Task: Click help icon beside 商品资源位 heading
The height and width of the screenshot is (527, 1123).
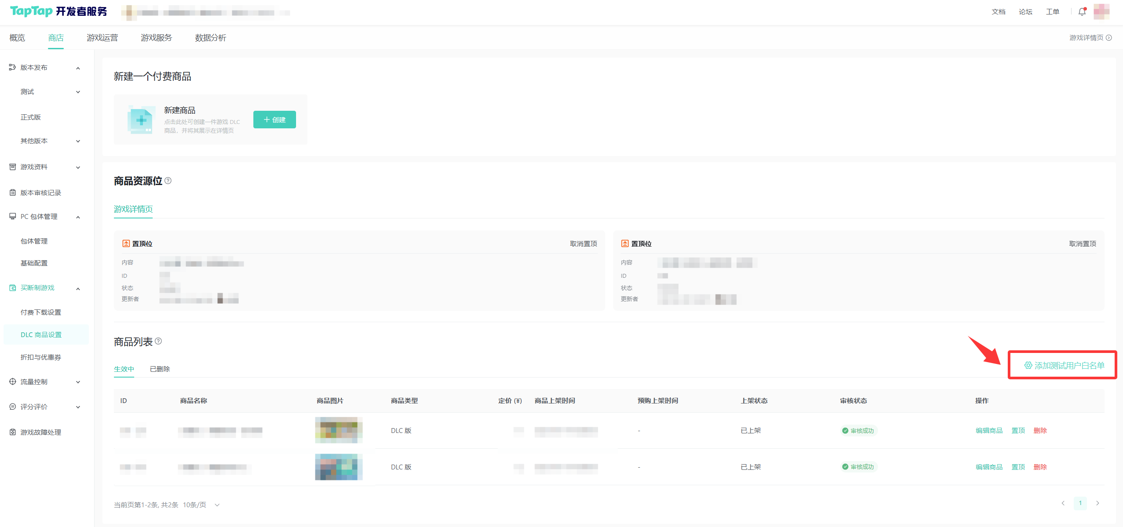Action: click(x=168, y=181)
